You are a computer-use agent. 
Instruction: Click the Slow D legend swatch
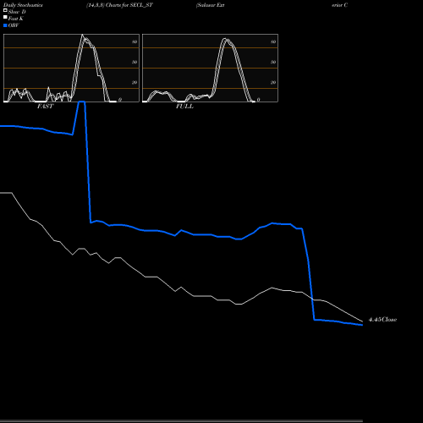coord(5,10)
